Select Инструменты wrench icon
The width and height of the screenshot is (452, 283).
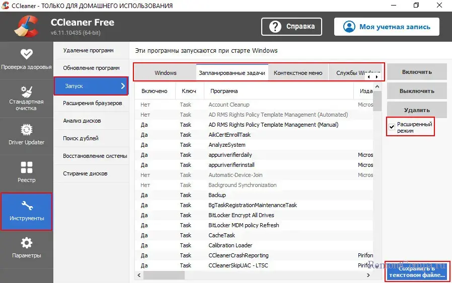(26, 206)
